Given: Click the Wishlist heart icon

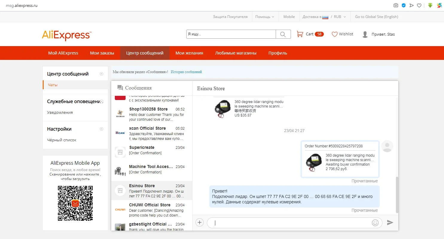Looking at the screenshot, I should [x=335, y=34].
